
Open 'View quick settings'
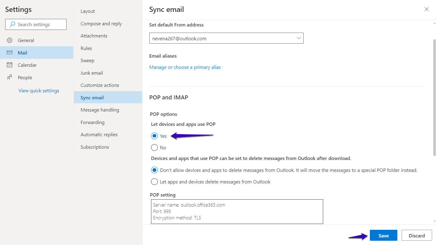click(x=39, y=91)
